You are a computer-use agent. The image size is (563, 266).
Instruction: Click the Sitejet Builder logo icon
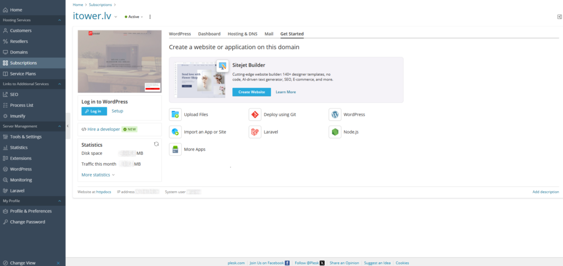[x=222, y=66]
